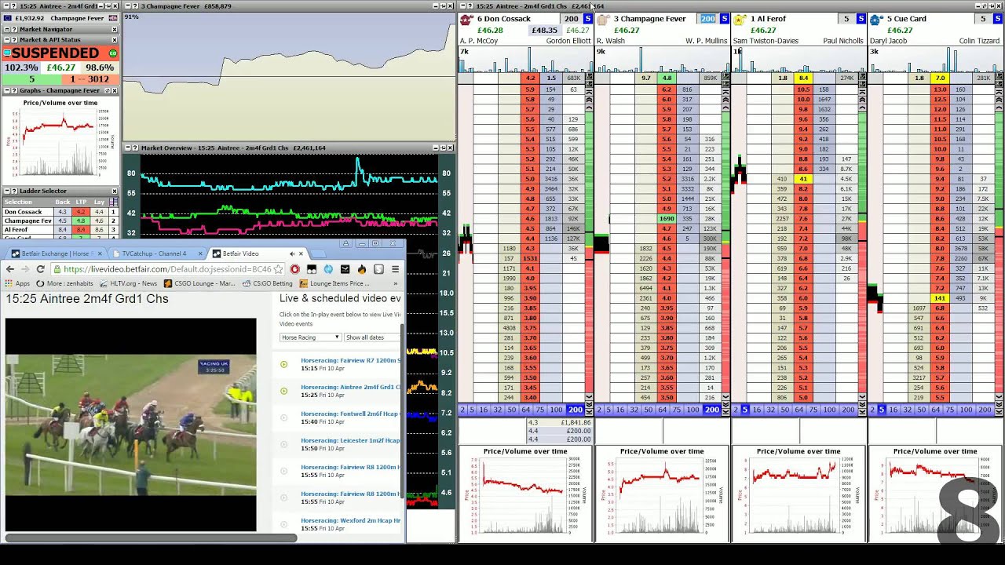
Task: Click the blue S button for Don Cossack
Action: click(588, 19)
